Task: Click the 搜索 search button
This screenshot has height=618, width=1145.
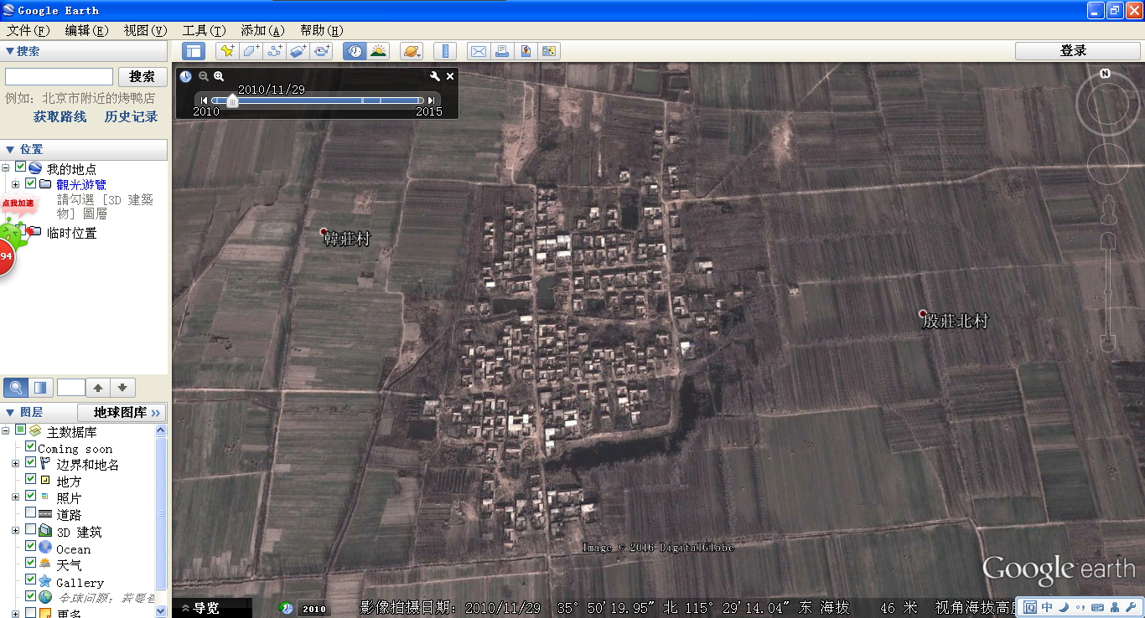Action: (x=142, y=76)
